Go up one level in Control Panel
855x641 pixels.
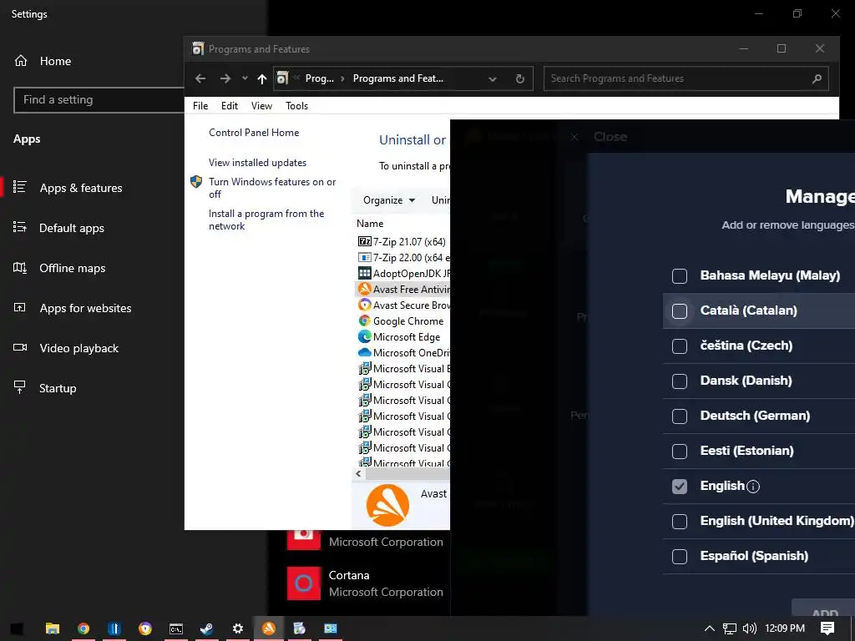[x=261, y=79]
